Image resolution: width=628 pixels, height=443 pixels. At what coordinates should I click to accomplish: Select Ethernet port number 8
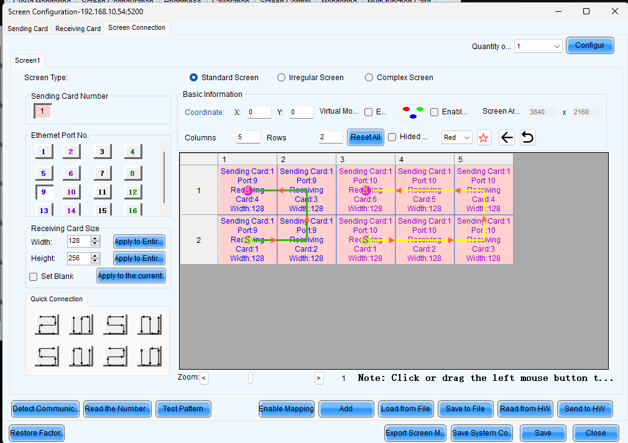pos(133,173)
